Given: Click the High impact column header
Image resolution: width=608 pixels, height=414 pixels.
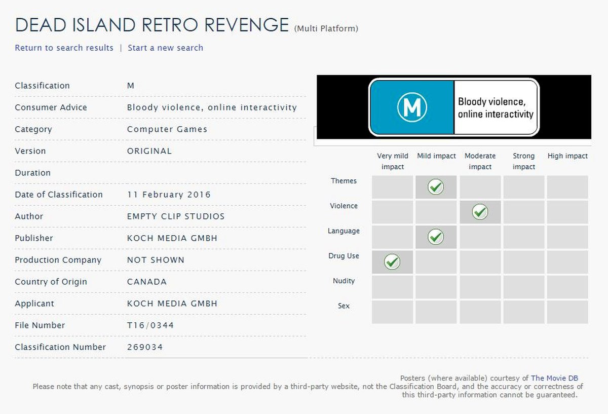Looking at the screenshot, I should point(567,156).
